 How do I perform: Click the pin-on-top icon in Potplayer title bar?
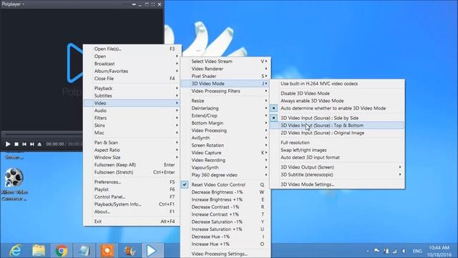(x=134, y=4)
